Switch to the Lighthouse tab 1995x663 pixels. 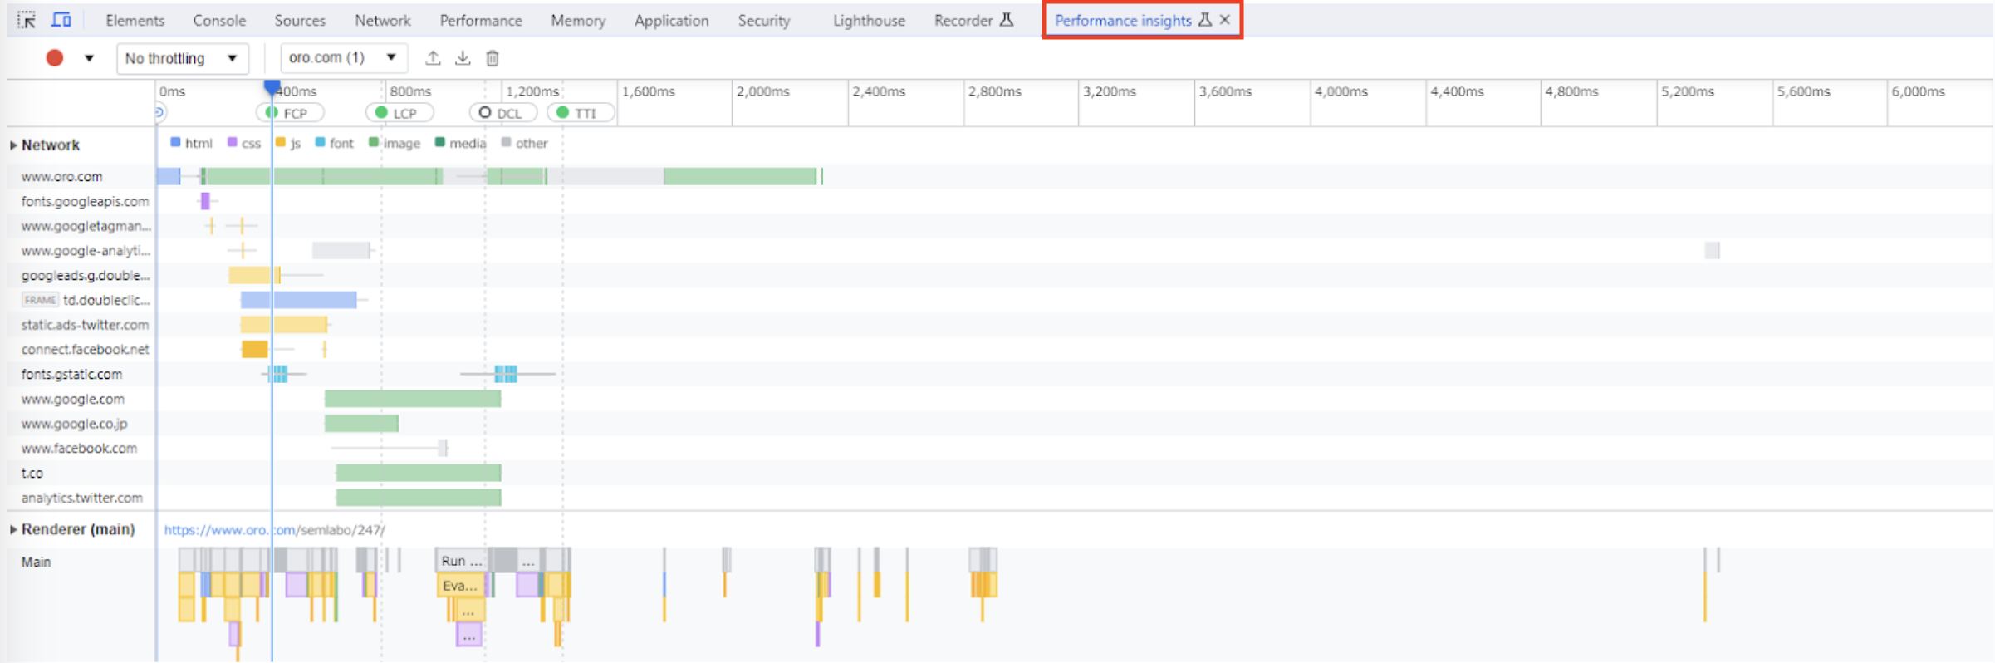tap(868, 21)
